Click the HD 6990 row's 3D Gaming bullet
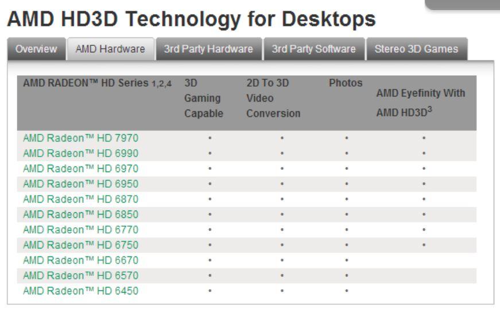Viewport: 500px width, 319px height. 210,153
